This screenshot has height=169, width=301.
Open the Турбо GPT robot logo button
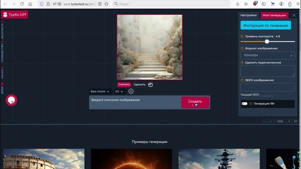15,15
